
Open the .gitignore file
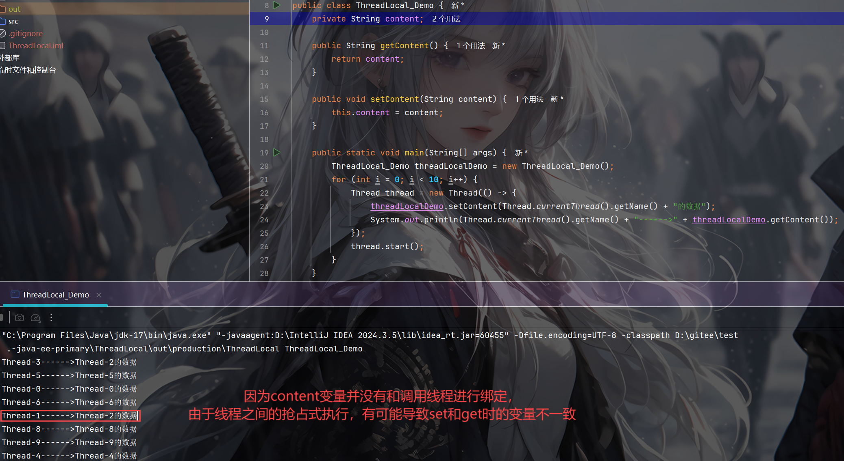25,33
